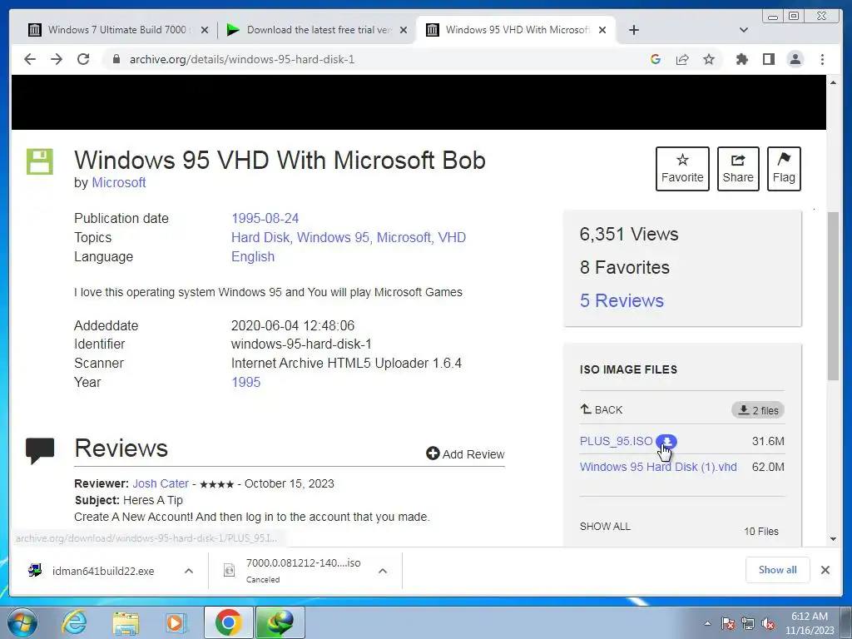Click the idman641build22.exe download item
Viewport: 852px width, 639px height.
tap(92, 571)
